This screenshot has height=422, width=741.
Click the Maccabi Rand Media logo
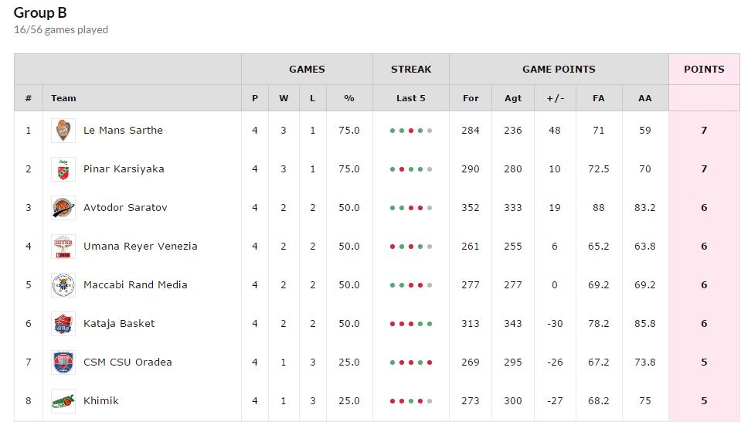click(x=63, y=285)
